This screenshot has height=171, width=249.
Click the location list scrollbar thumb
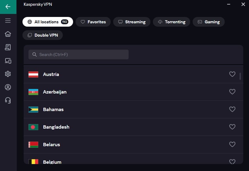[x=240, y=76]
